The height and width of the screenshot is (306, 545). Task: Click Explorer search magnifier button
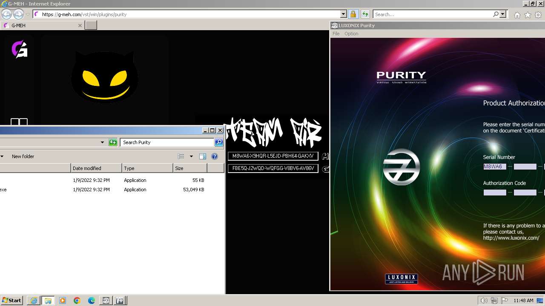[x=219, y=142]
